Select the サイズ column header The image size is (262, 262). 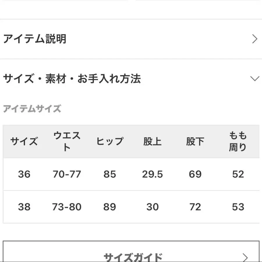tap(24, 141)
